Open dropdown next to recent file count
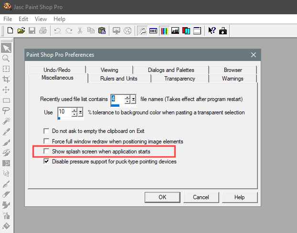 [134, 99]
